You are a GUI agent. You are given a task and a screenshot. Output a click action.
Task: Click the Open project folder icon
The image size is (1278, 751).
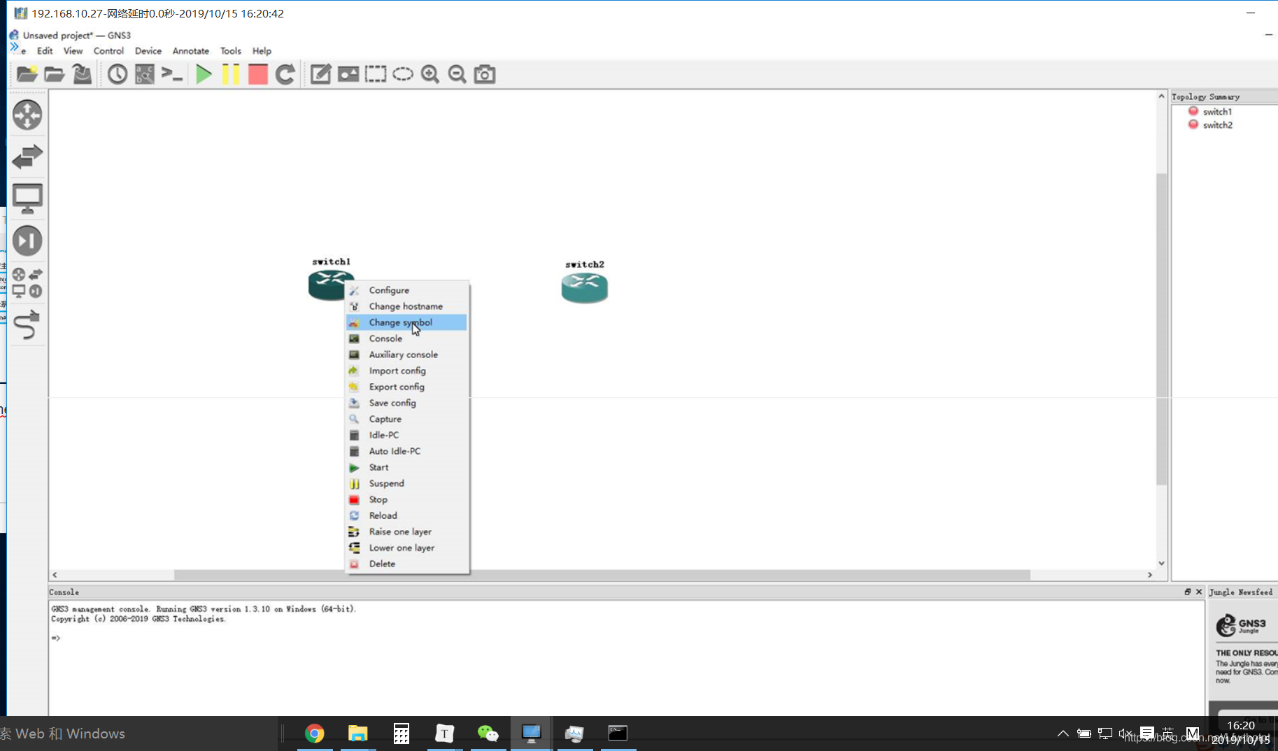coord(54,74)
